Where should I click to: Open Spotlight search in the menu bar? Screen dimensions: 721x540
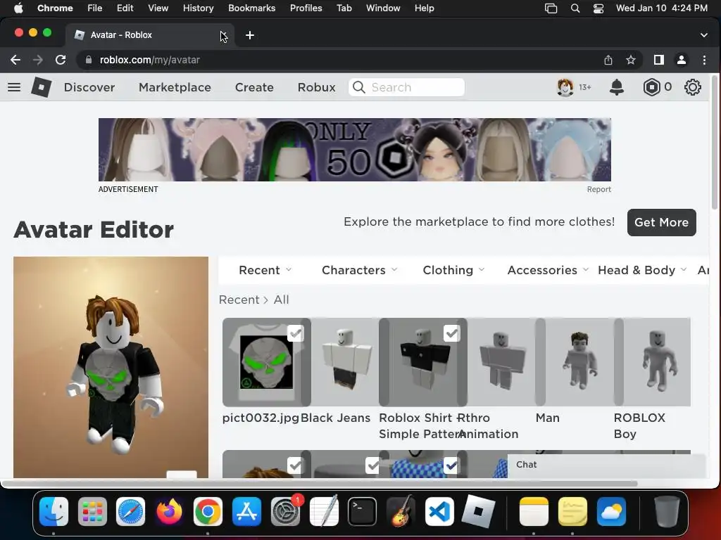[575, 8]
